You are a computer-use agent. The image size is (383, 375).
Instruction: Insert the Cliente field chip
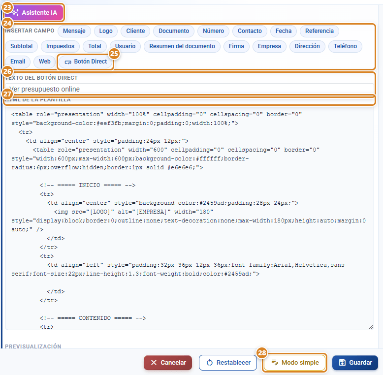(135, 31)
